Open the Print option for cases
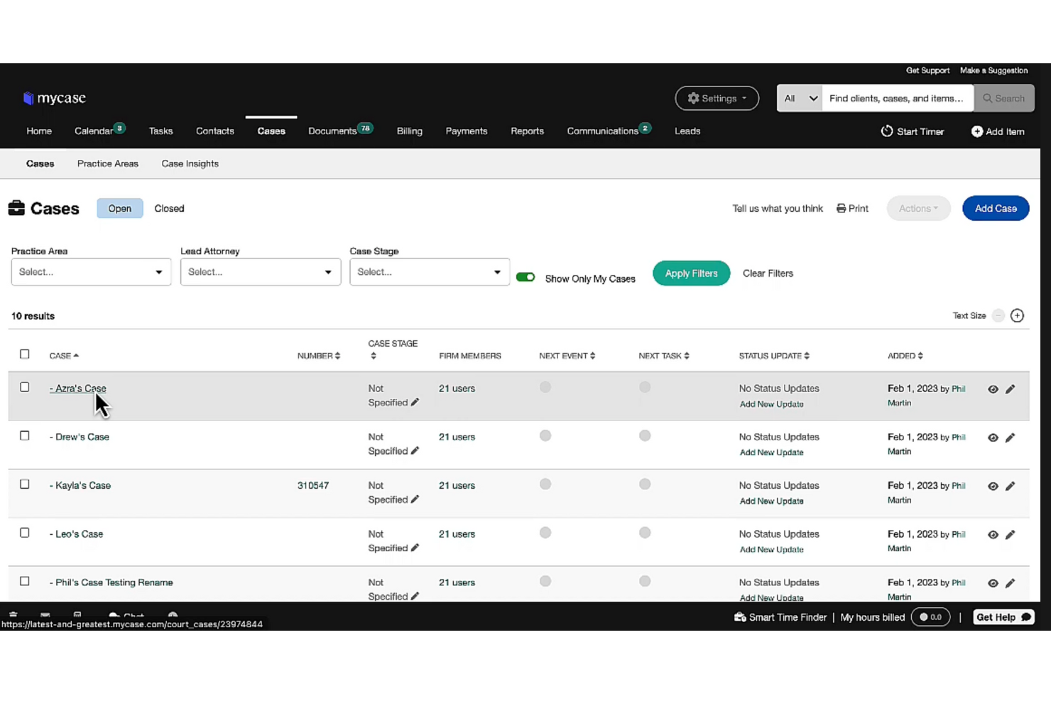The image size is (1051, 701). coord(852,208)
